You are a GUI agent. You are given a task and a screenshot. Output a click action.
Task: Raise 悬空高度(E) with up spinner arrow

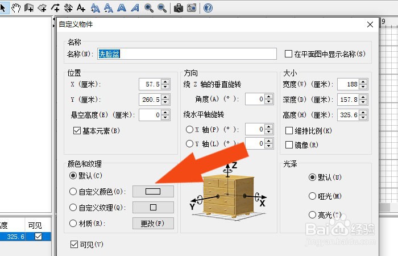[165, 113]
